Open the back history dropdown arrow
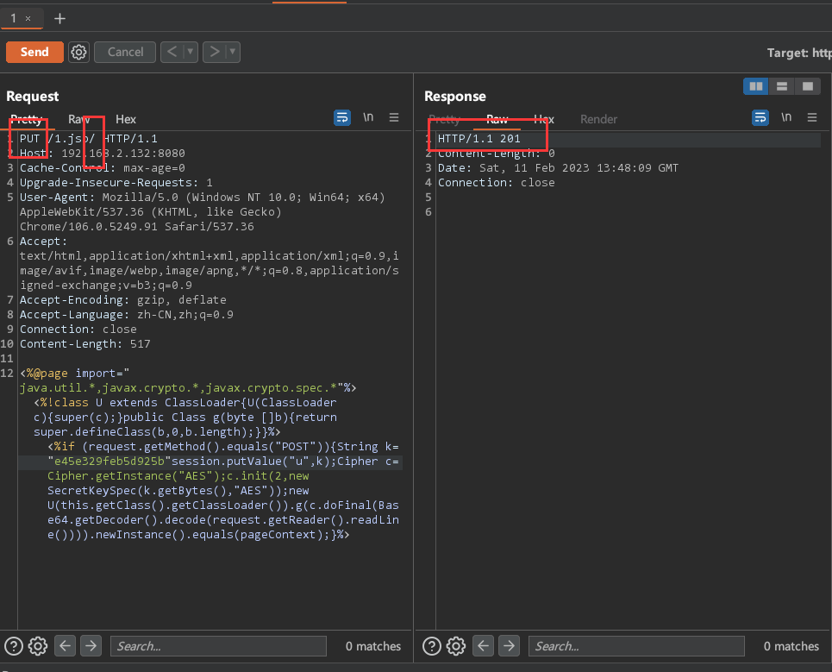Image resolution: width=832 pixels, height=672 pixels. tap(191, 52)
